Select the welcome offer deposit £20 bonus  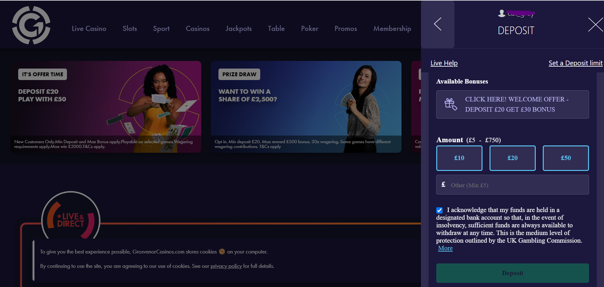[x=512, y=104]
